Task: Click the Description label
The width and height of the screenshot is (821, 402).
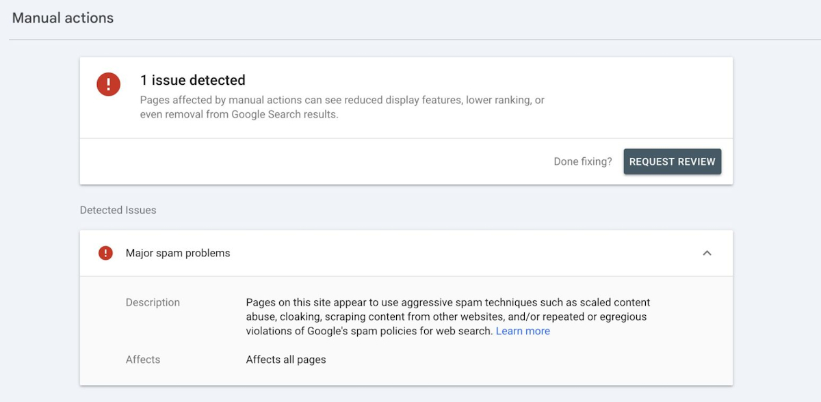Action: tap(153, 302)
